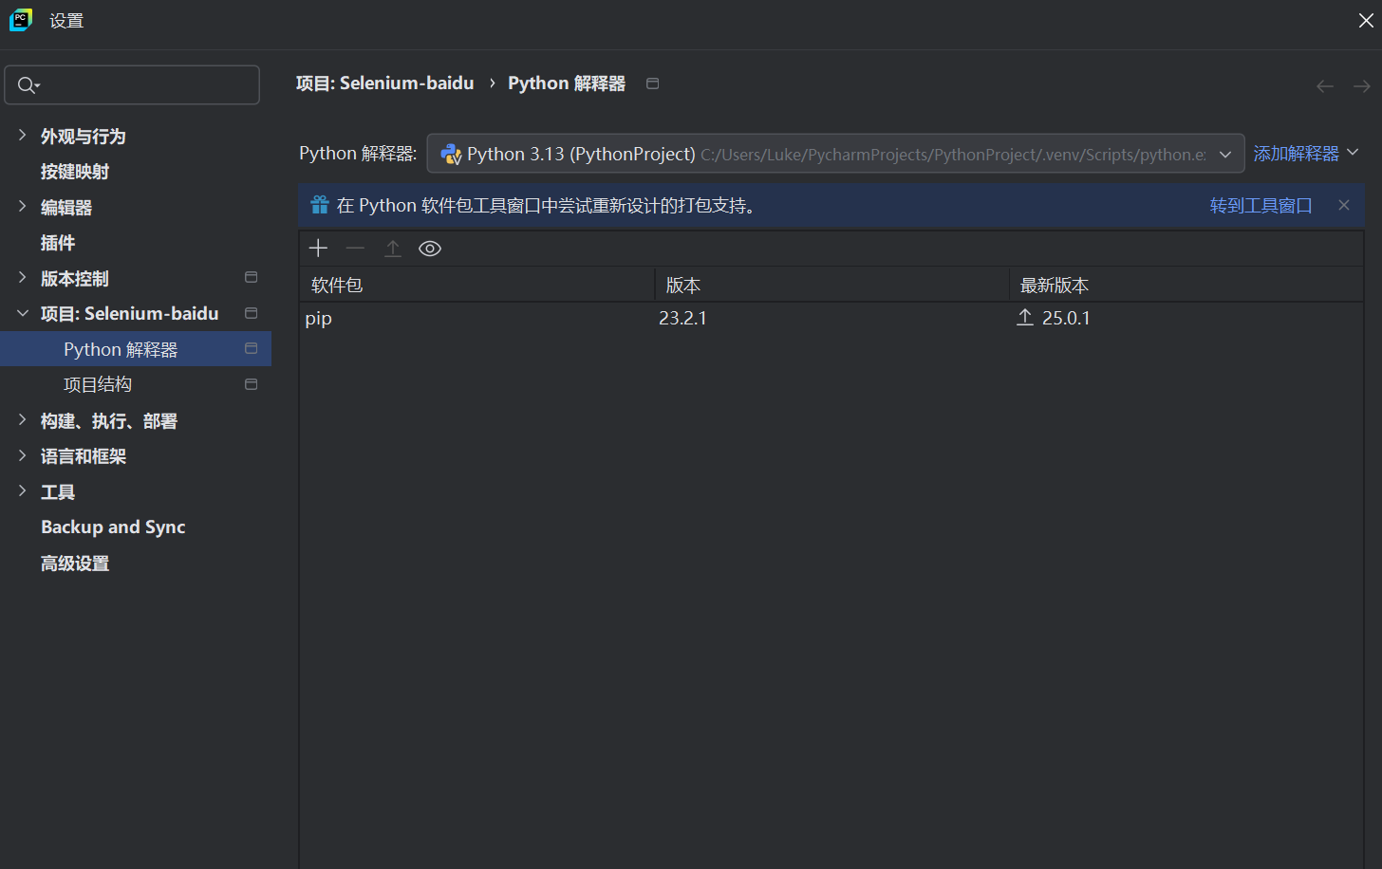Click the back navigation arrow
1382x869 pixels.
1324,85
